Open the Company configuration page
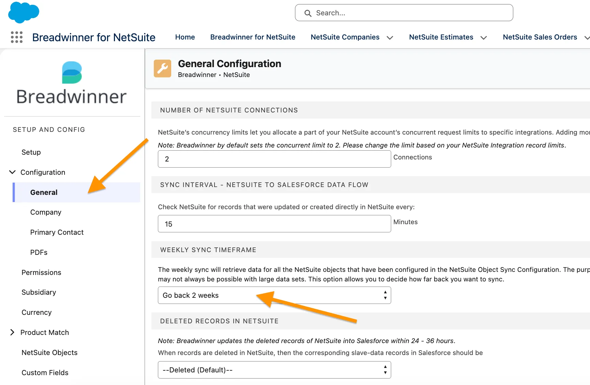The width and height of the screenshot is (590, 385). click(46, 212)
